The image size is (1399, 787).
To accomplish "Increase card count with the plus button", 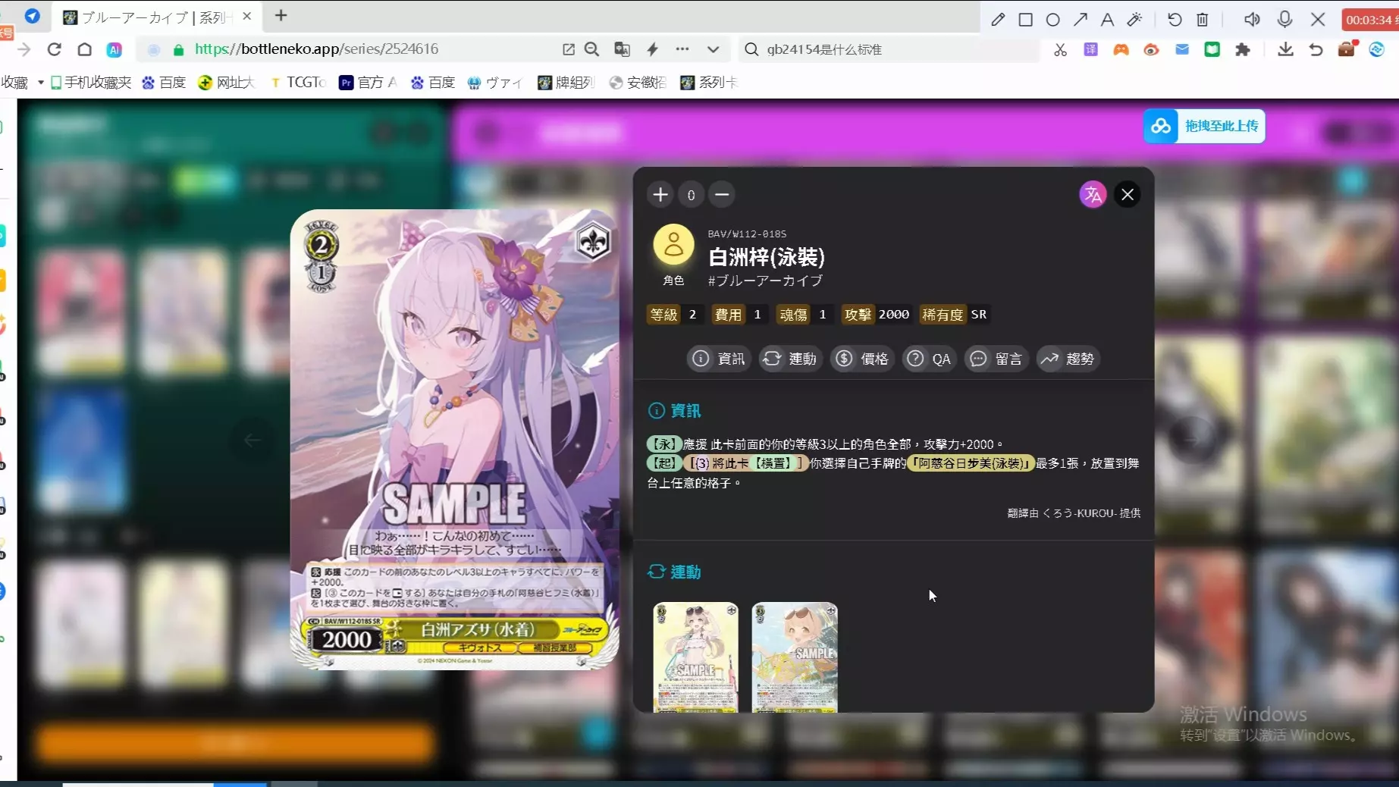I will 660,195.
